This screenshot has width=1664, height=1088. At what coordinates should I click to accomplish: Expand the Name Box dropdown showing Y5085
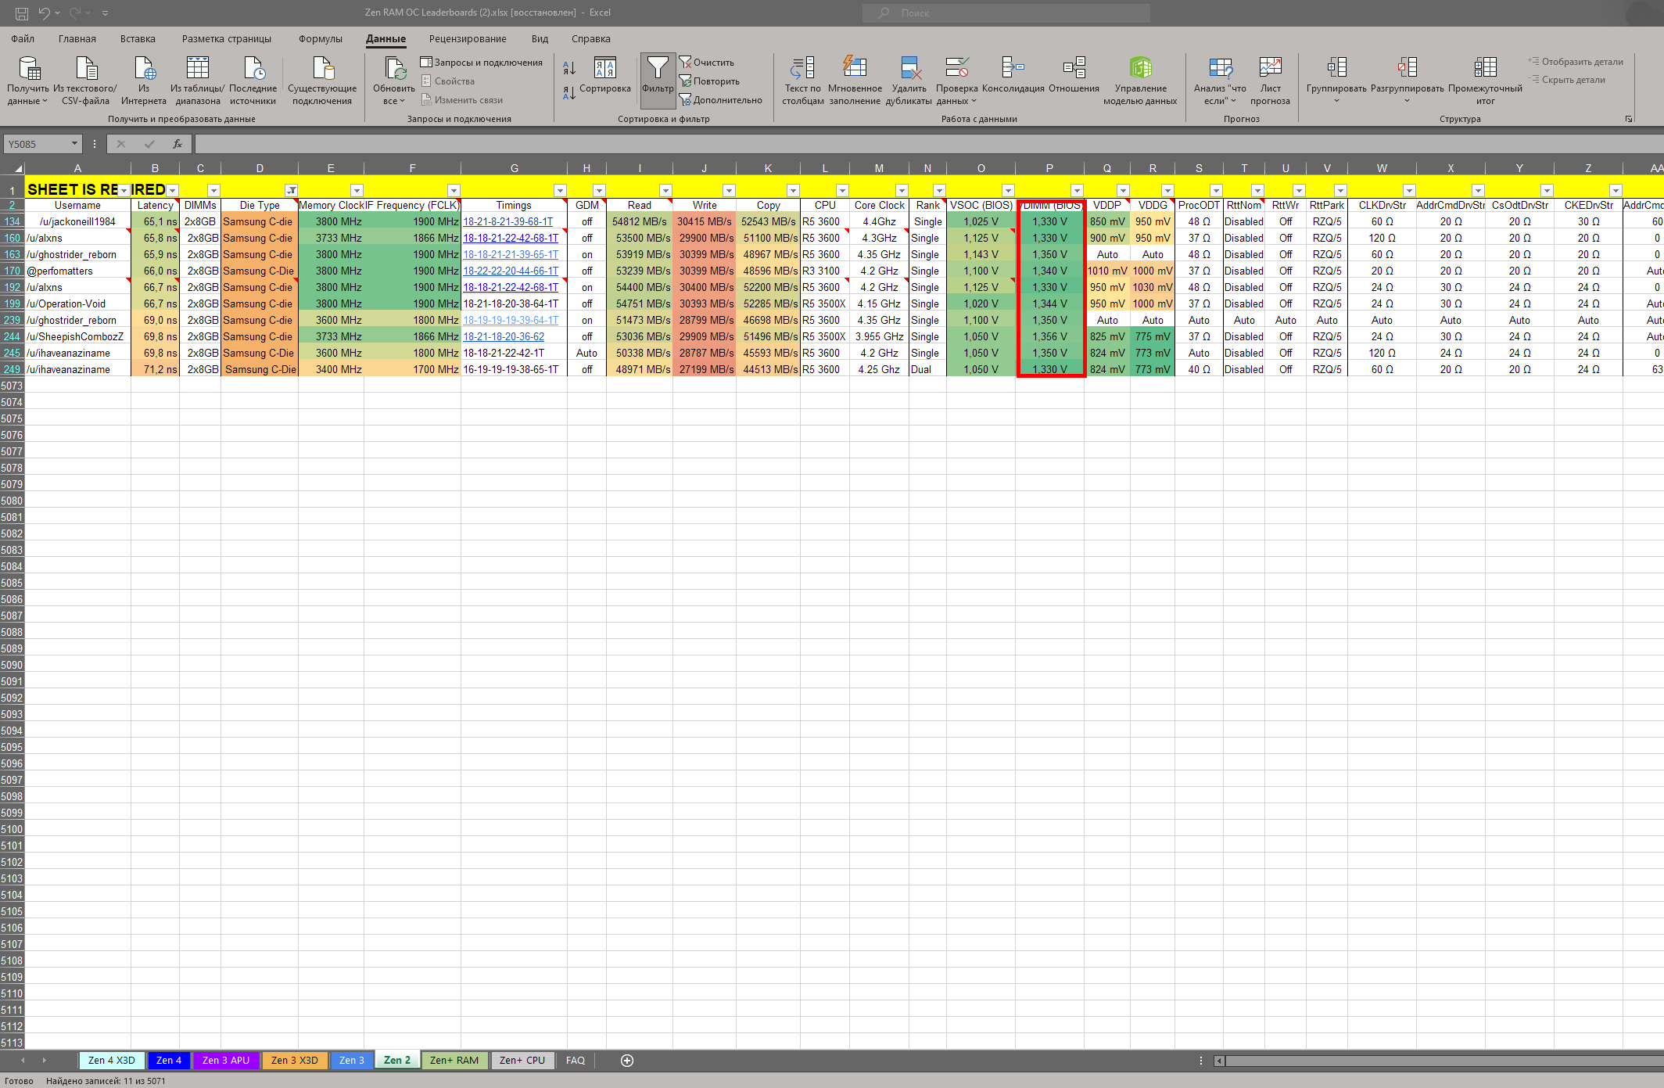(x=75, y=144)
